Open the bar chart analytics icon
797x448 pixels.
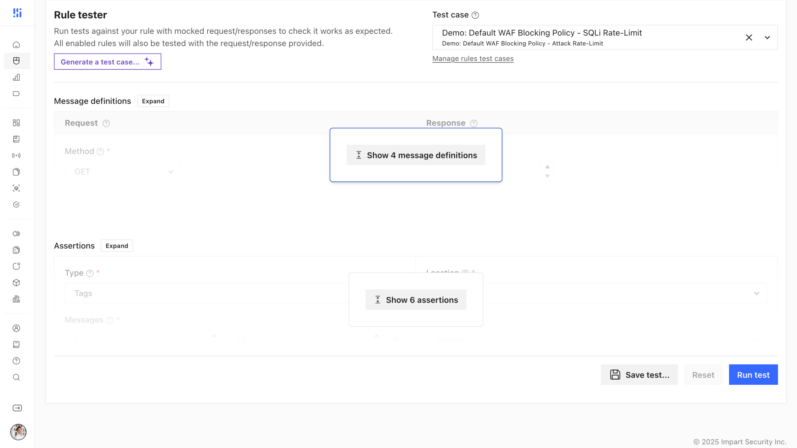17,77
